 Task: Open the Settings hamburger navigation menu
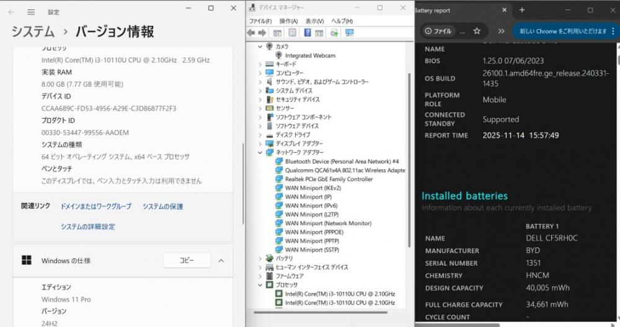coord(31,12)
